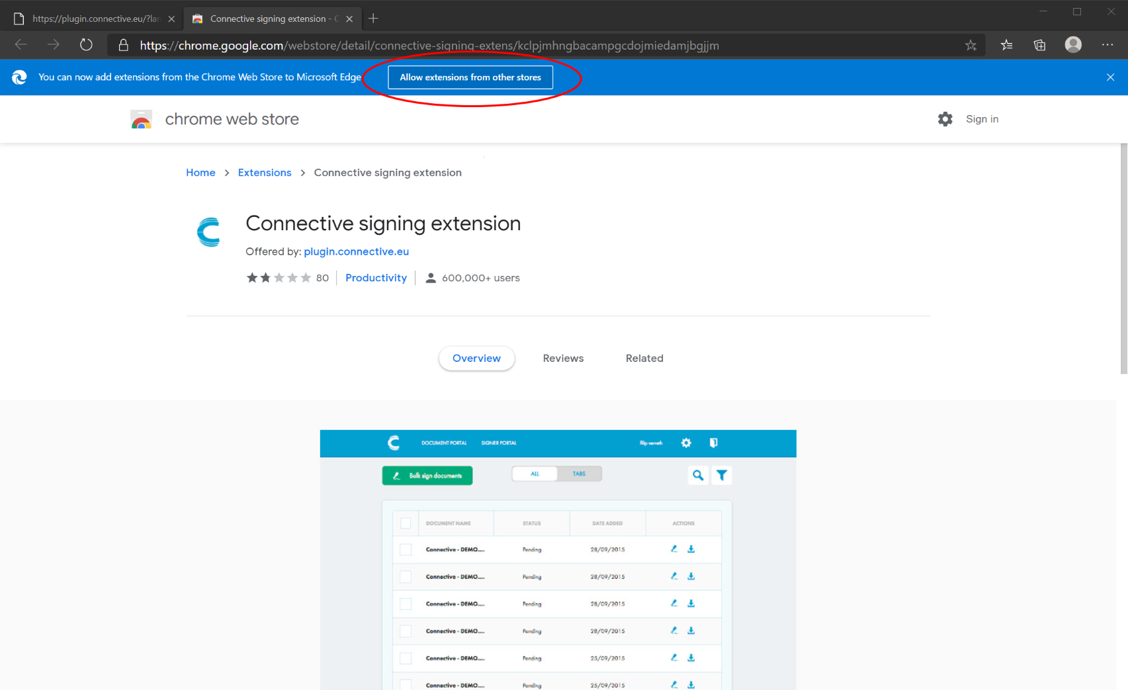Allow extensions from other stores
1128x690 pixels.
pyautogui.click(x=470, y=77)
